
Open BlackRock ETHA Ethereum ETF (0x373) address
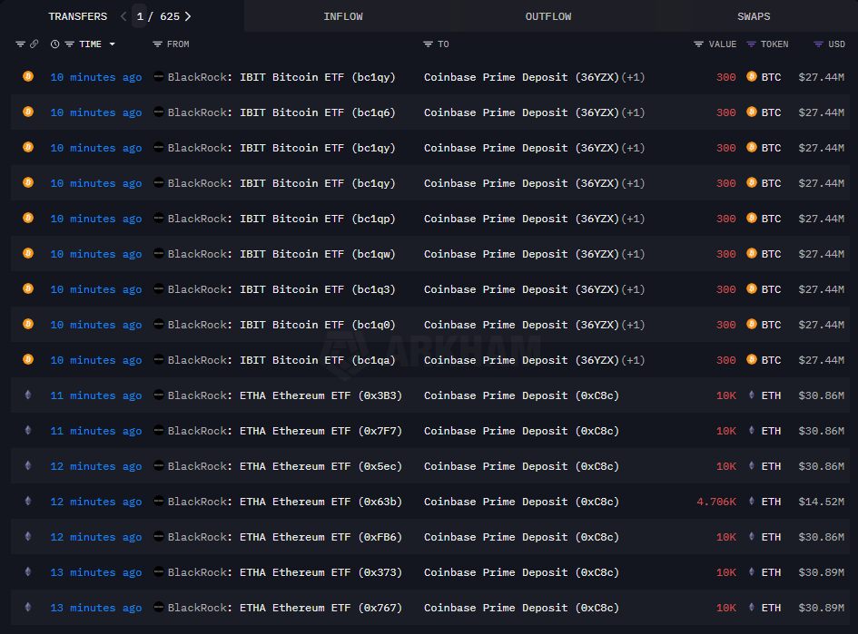[284, 572]
